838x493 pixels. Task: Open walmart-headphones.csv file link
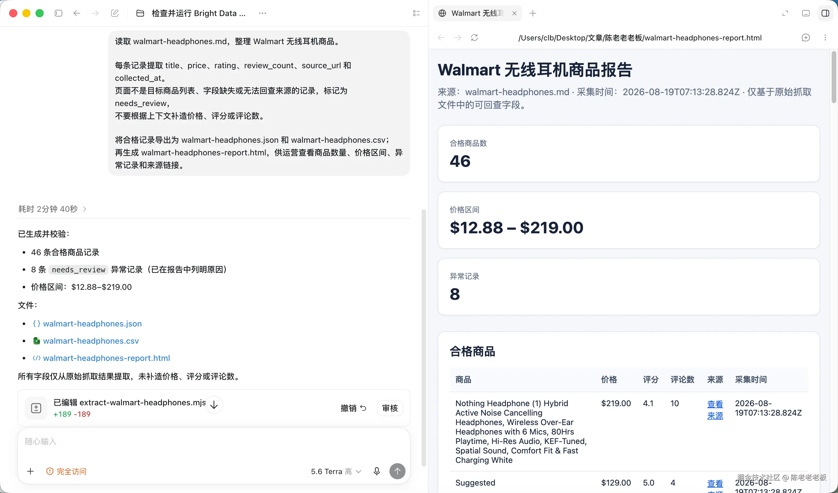tap(91, 341)
